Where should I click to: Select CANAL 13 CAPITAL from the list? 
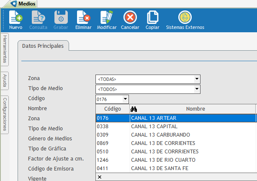154,126
